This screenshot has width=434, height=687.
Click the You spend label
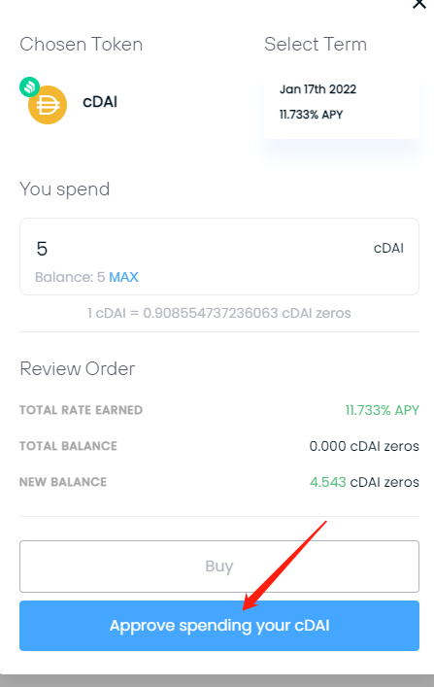[x=64, y=189]
